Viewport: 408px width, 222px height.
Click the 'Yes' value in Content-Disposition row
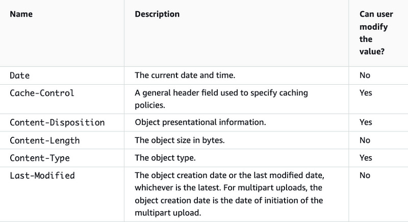pyautogui.click(x=366, y=122)
